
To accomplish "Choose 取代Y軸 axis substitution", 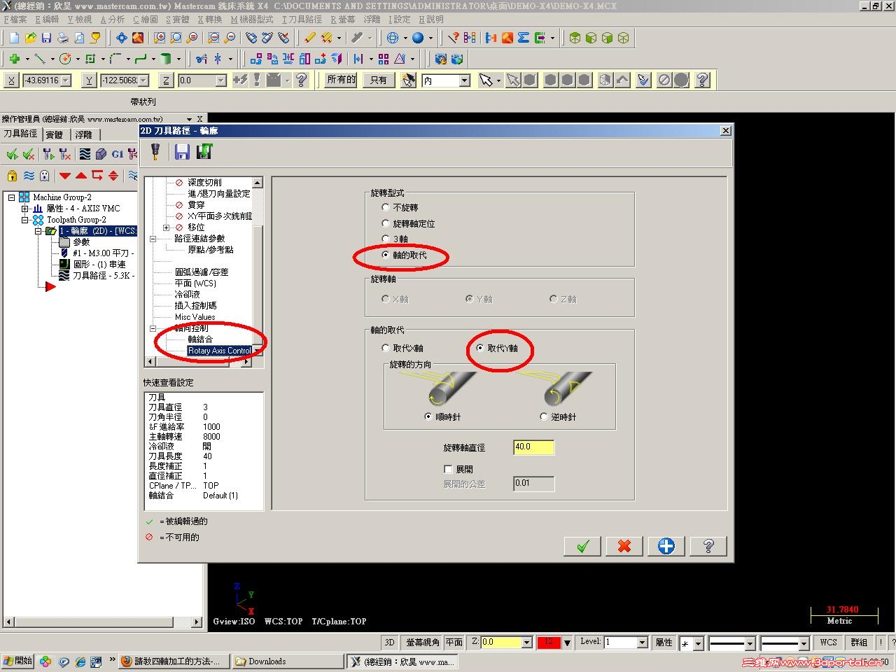I will pyautogui.click(x=479, y=348).
